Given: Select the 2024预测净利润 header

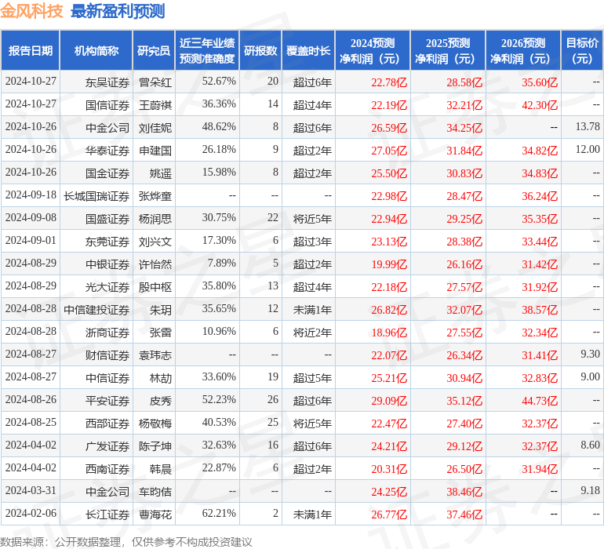Looking at the screenshot, I should (373, 50).
